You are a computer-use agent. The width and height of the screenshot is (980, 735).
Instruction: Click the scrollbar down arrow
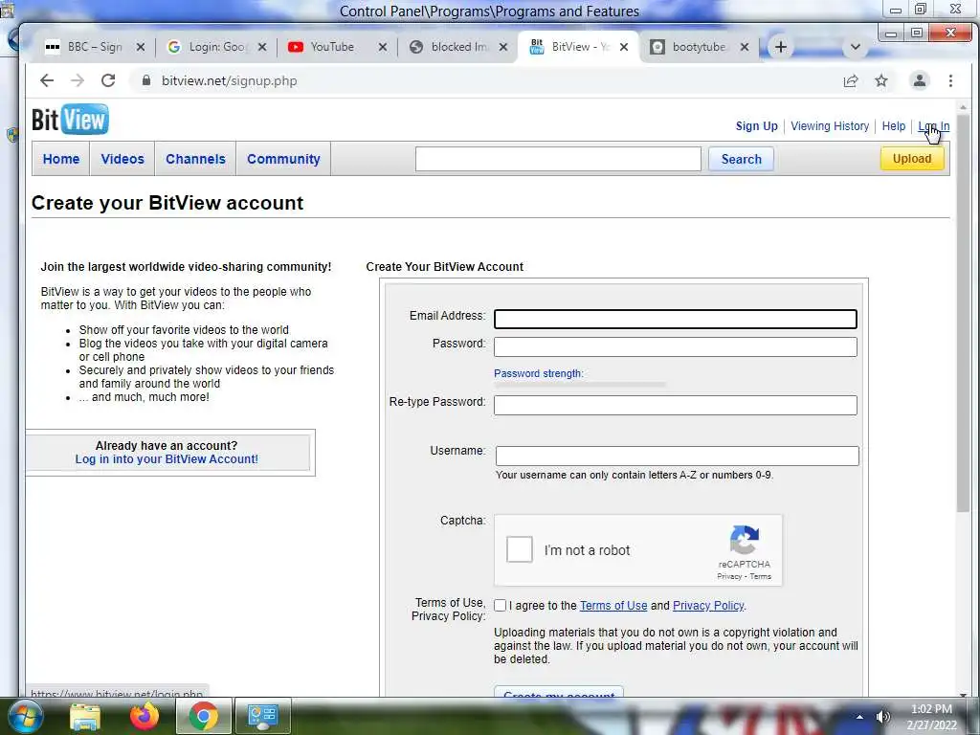click(963, 694)
